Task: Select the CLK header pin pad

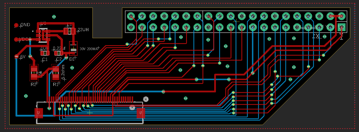Action: (x=197, y=27)
